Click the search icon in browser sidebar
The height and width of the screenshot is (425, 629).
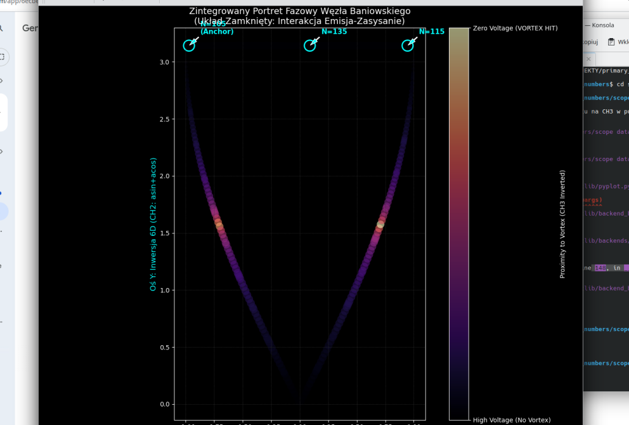pos(2,28)
